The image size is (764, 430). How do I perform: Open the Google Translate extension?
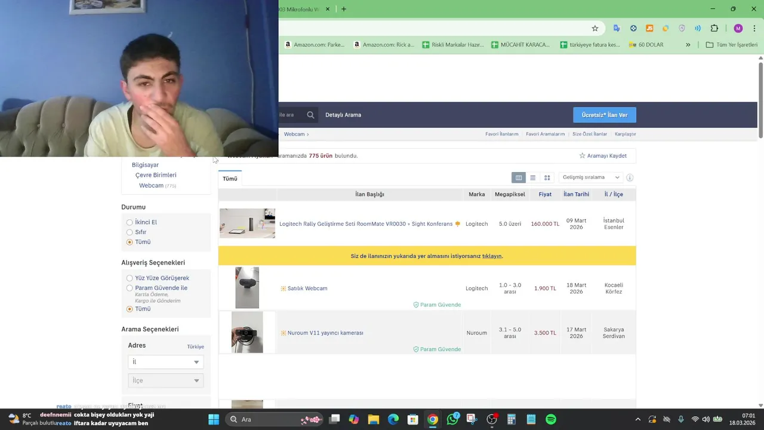pyautogui.click(x=617, y=28)
